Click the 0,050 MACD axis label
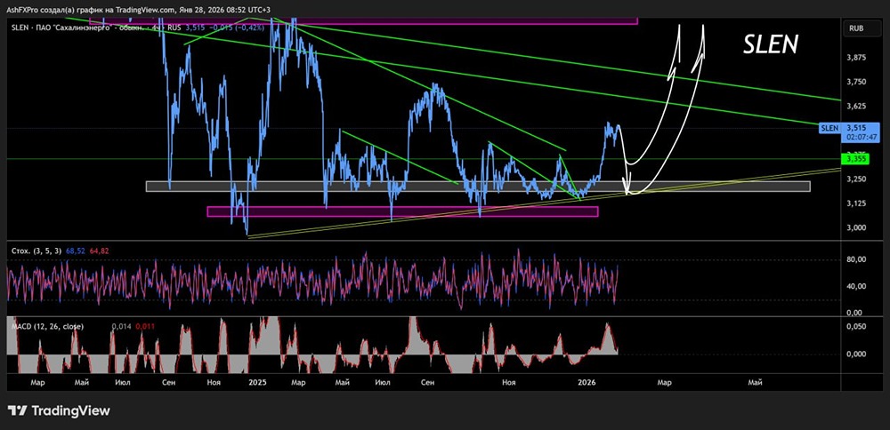Screen dimensions: 890x430 pyautogui.click(x=854, y=327)
